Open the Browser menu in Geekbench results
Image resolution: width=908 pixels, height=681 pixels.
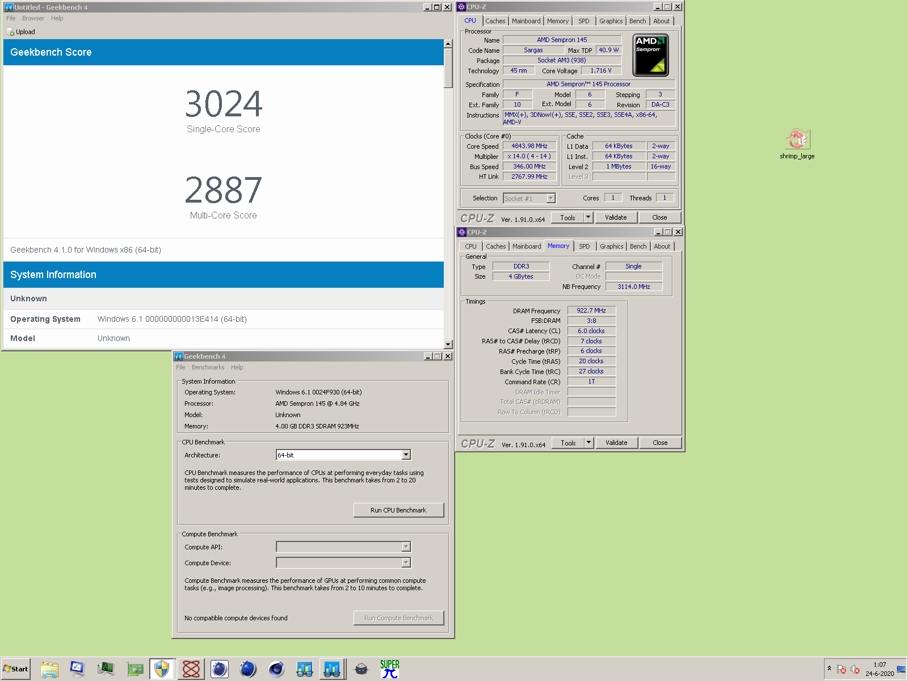[x=33, y=18]
